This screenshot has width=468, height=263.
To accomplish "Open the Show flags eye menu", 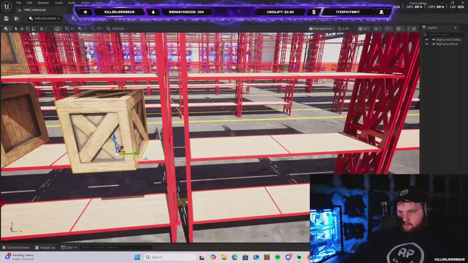I will tap(377, 28).
